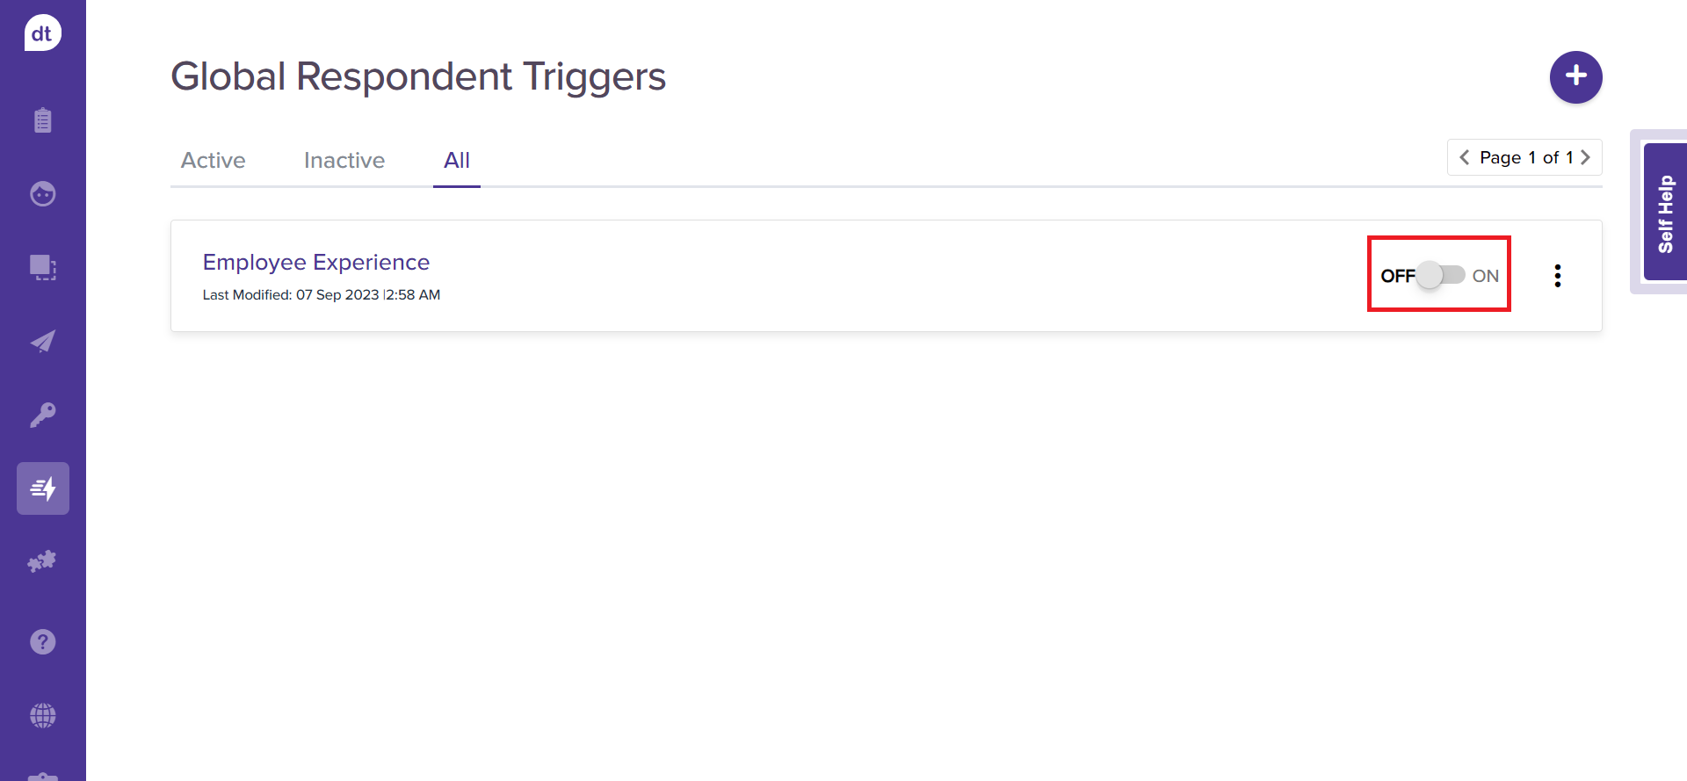
Task: Select the triggers lightning sidebar icon
Action: pyautogui.click(x=42, y=488)
